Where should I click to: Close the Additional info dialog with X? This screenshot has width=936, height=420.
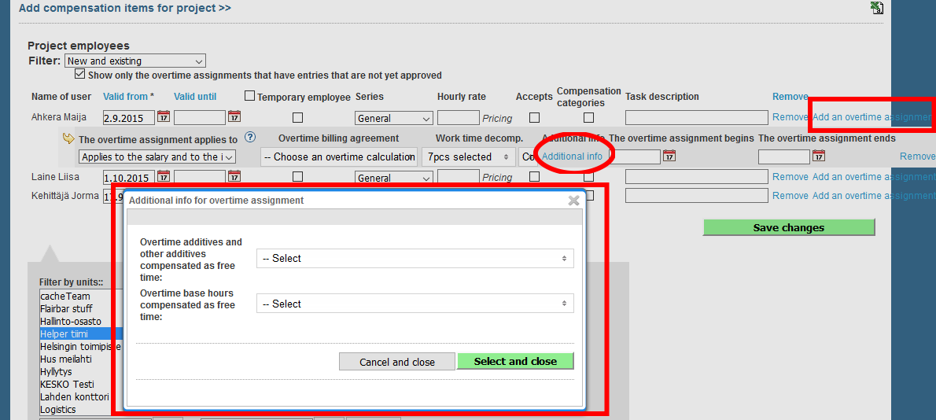click(574, 201)
